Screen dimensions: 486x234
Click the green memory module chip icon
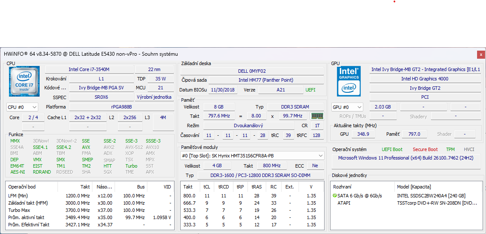[x=317, y=116]
